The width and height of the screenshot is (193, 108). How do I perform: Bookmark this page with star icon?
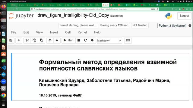[x=157, y=9]
